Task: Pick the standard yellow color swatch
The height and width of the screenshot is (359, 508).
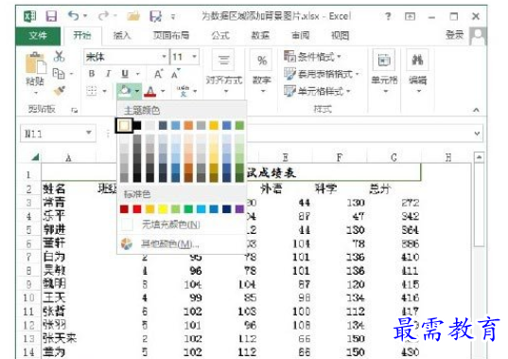Action: click(163, 209)
